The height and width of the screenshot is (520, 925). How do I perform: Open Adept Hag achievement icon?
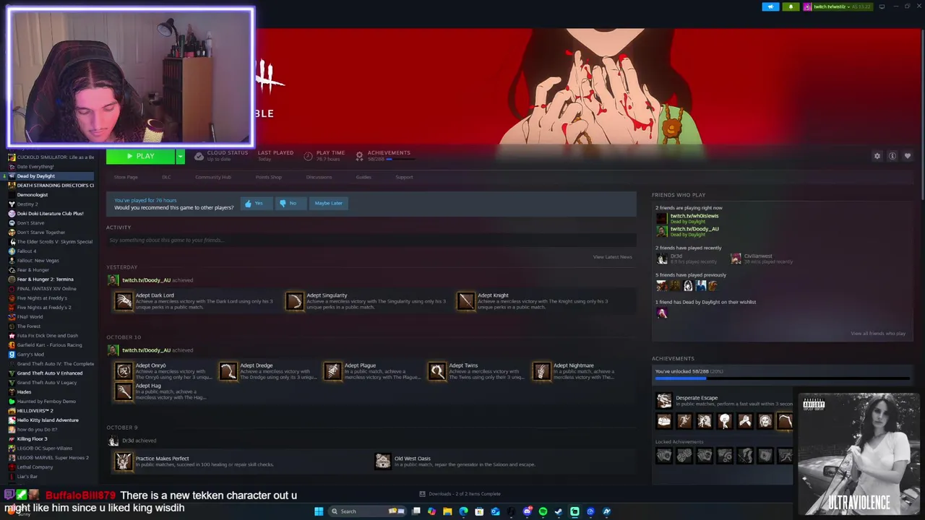click(x=124, y=391)
